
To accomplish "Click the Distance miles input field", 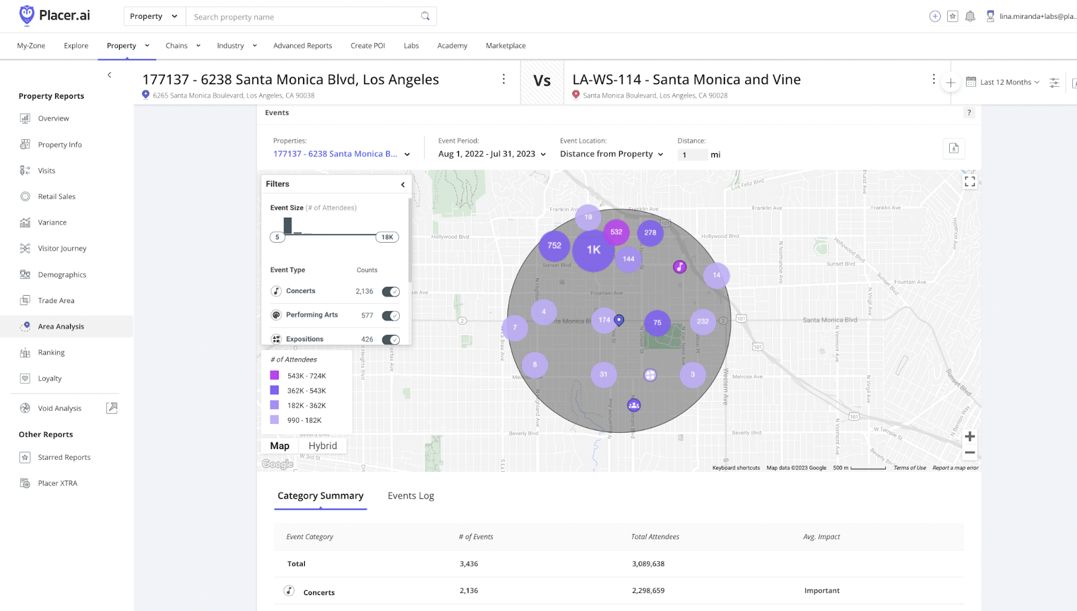I will coord(693,155).
